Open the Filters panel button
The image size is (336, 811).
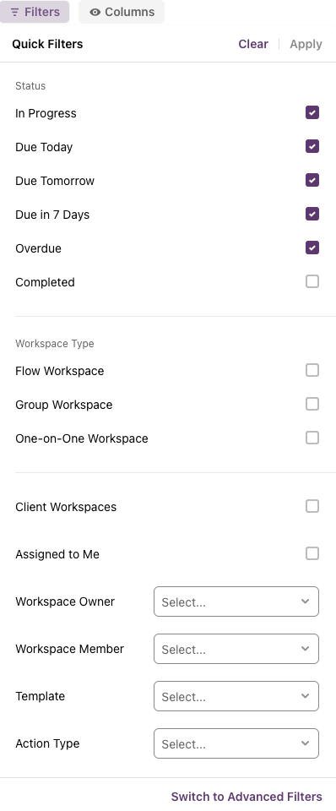point(35,12)
